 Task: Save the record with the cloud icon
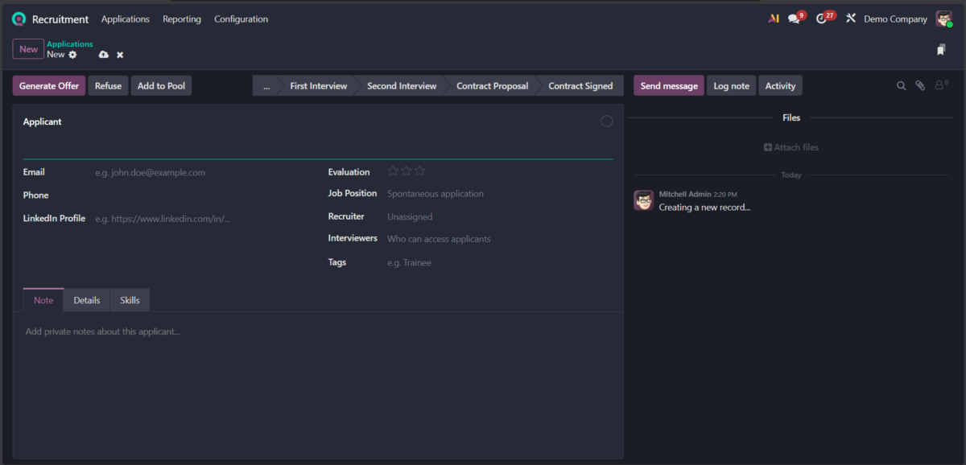(x=103, y=55)
